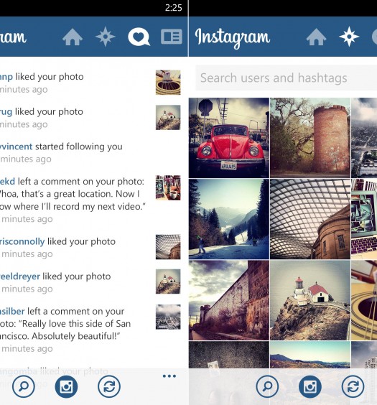
Task: Open the risconnolly username link
Action: point(22,241)
